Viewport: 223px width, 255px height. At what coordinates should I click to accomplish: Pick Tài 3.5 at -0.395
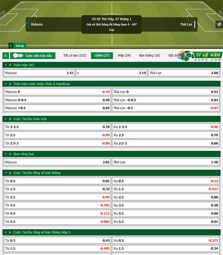click(x=57, y=205)
